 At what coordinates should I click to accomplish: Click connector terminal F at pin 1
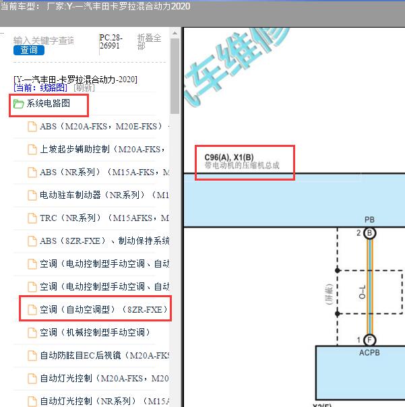click(x=369, y=340)
